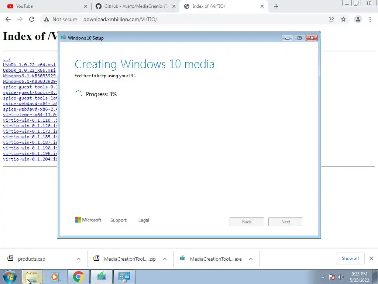Expand MediaCreationTool exe download options chevron
378x284 pixels.
click(251, 259)
